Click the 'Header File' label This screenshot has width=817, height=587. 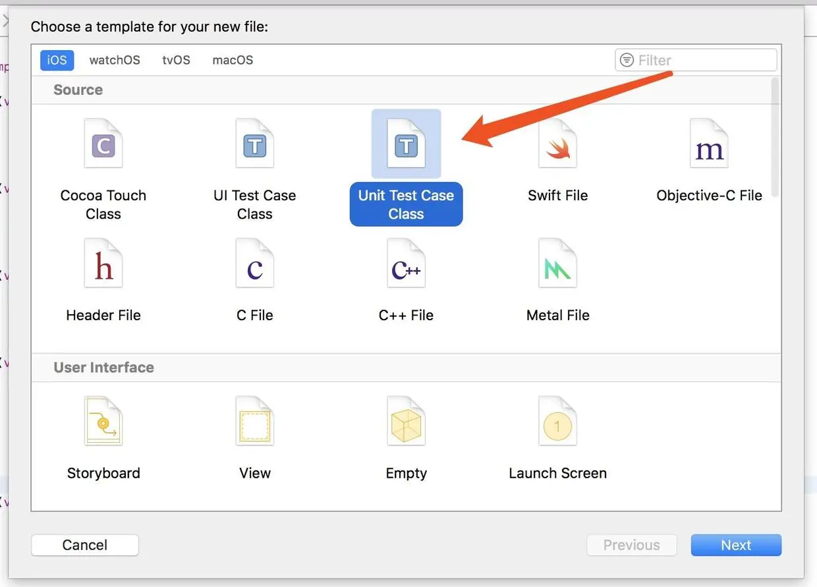tap(103, 315)
